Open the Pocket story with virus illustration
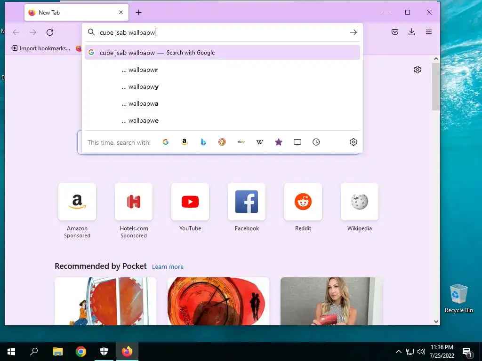482x361 pixels. pyautogui.click(x=105, y=301)
